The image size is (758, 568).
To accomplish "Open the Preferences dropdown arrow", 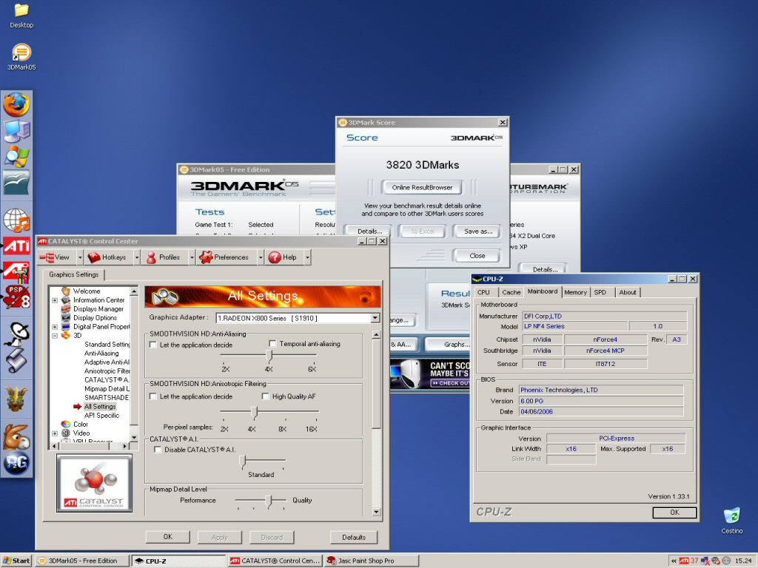I will tap(260, 257).
